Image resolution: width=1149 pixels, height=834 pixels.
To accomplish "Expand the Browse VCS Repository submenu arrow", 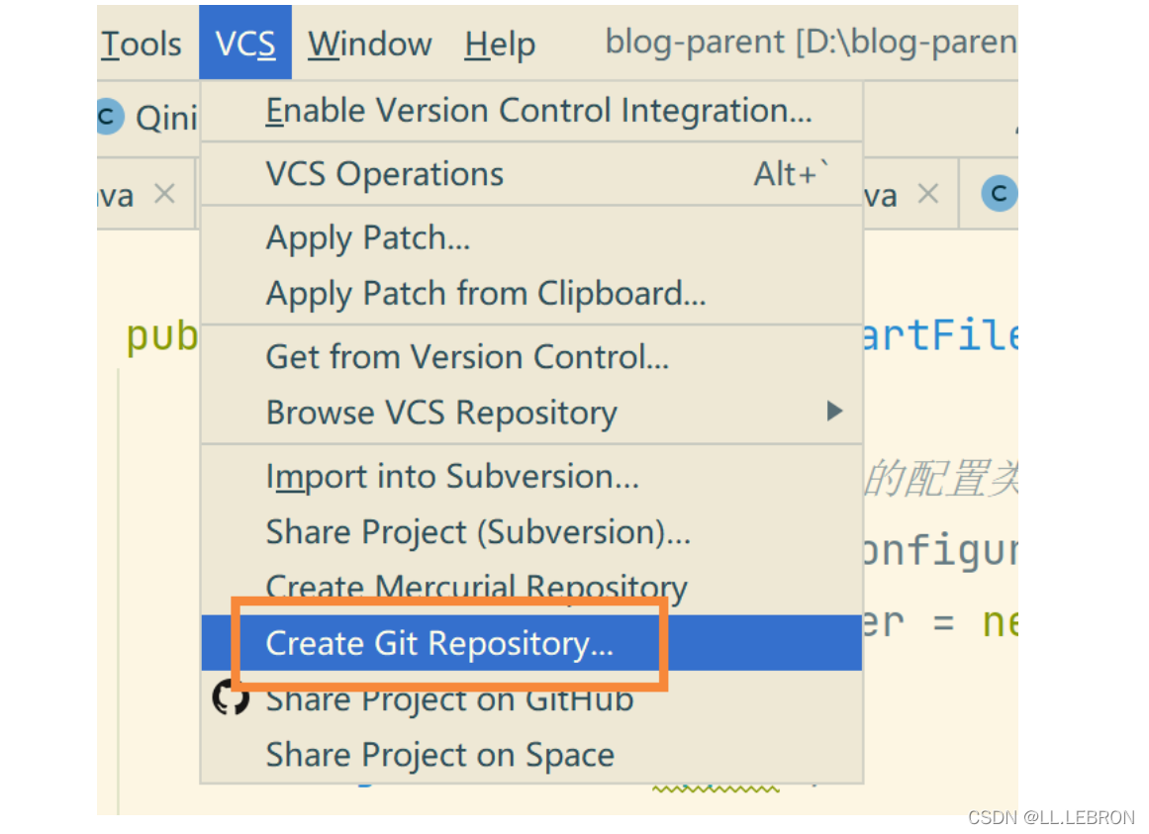I will pyautogui.click(x=834, y=412).
